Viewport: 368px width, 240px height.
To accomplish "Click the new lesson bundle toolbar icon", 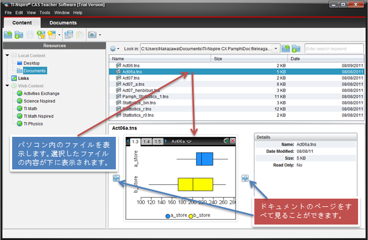I will point(52,35).
